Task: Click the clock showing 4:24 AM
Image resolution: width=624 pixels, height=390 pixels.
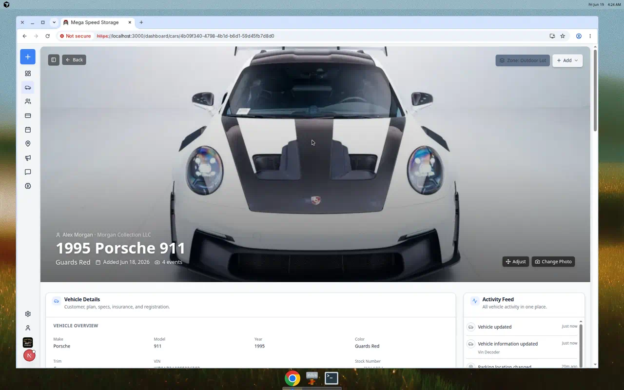Action: click(x=614, y=4)
